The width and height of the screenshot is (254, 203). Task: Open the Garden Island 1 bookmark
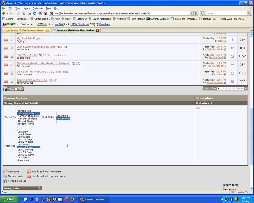tap(40, 19)
